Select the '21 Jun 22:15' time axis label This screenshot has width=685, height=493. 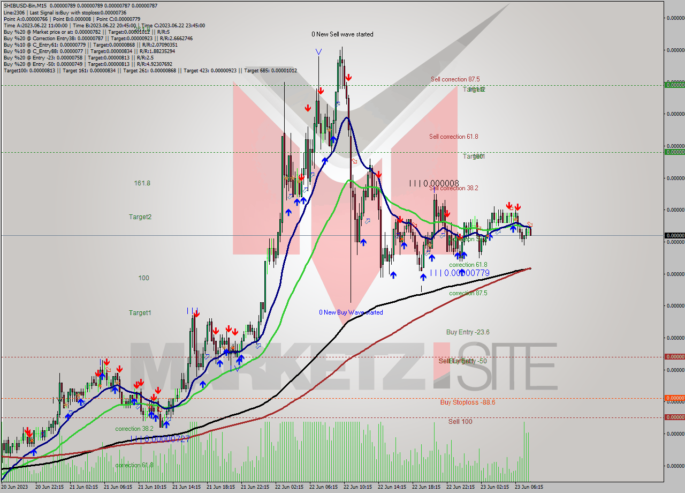click(255, 487)
